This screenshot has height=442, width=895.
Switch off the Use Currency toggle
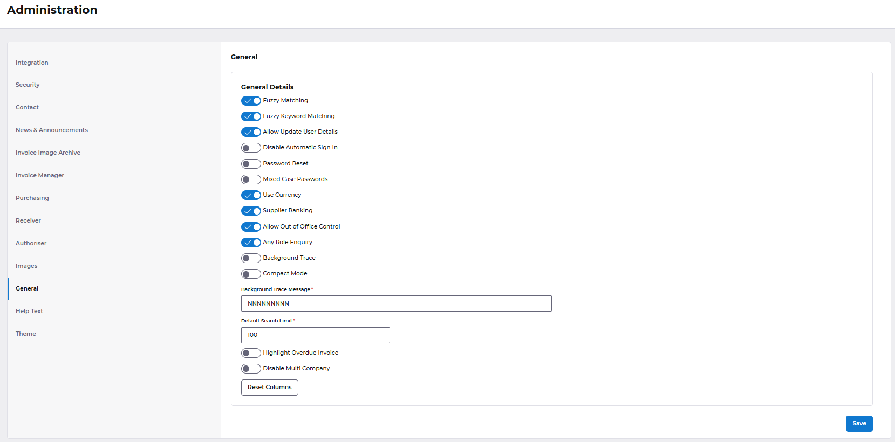[251, 195]
